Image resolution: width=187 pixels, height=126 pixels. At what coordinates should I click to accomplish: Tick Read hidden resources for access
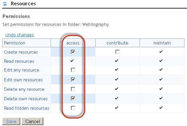[73, 108]
